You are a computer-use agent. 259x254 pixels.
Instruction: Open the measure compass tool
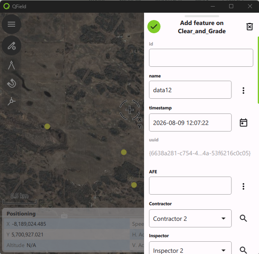[11, 65]
